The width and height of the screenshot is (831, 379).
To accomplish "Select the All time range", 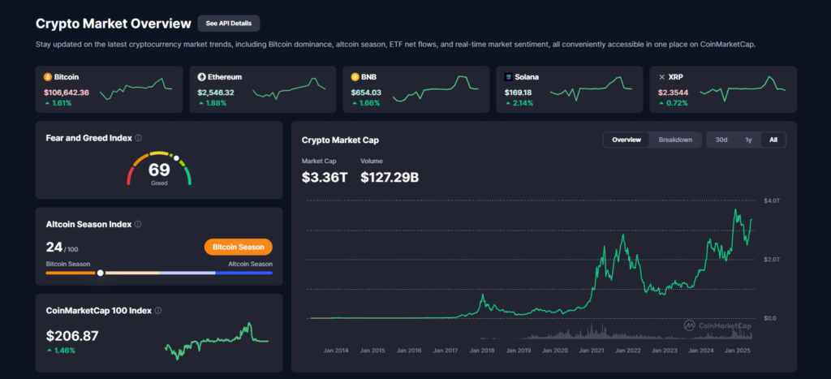I will click(773, 140).
